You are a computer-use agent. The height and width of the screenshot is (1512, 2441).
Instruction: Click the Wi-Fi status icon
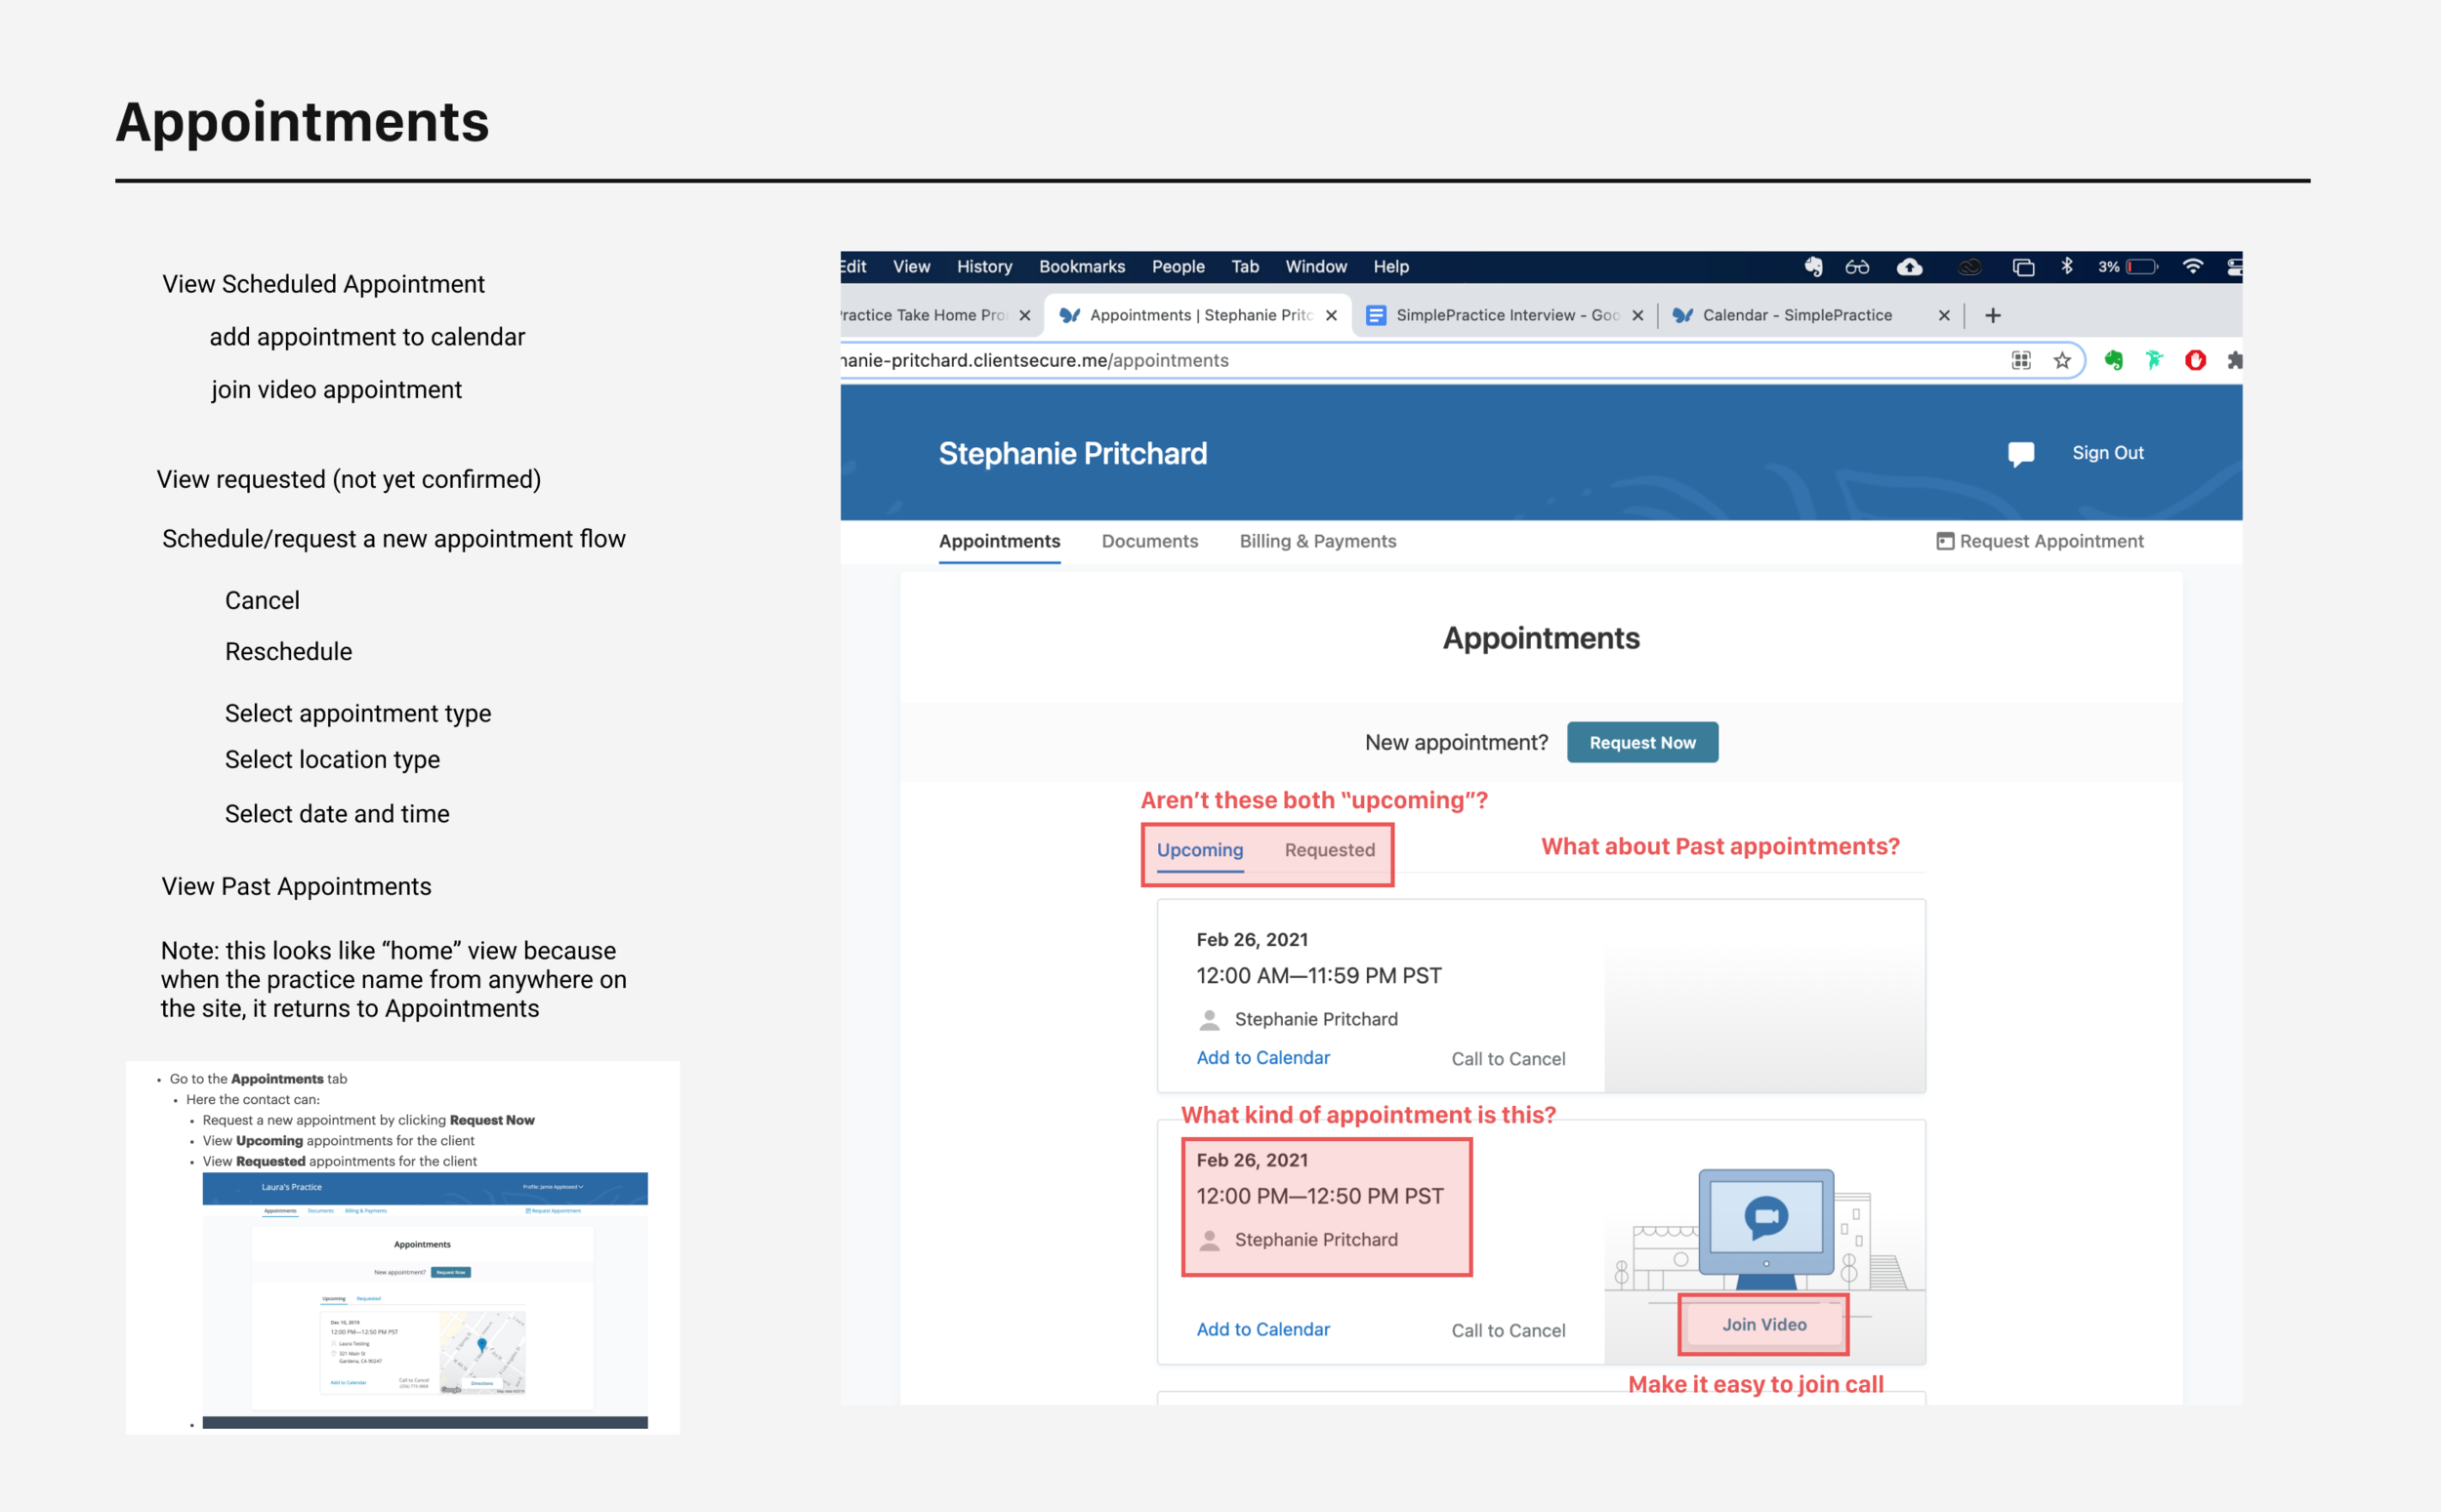(2192, 267)
